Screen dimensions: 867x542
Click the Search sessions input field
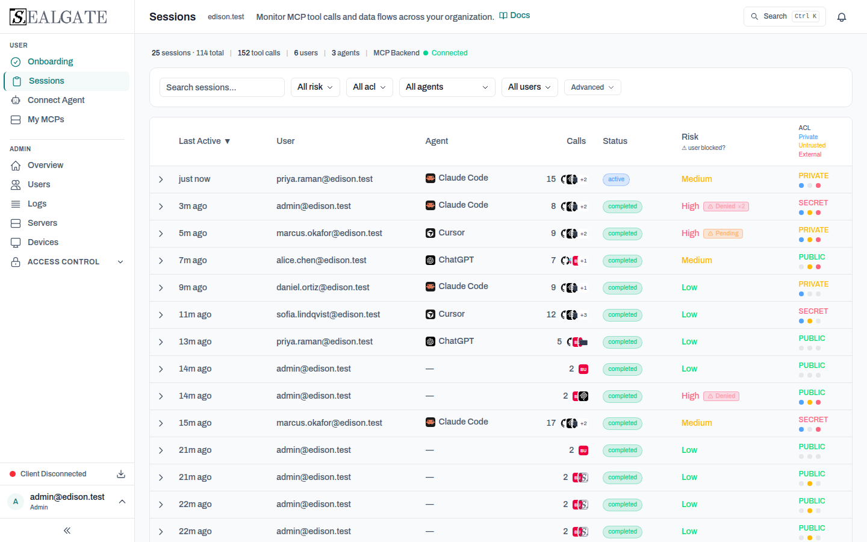point(222,87)
